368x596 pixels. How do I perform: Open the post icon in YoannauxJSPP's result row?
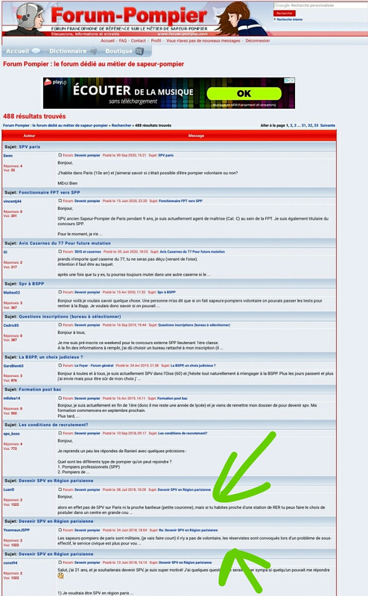click(x=60, y=530)
